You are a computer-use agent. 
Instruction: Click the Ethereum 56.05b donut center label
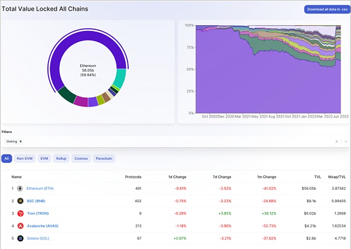88,70
